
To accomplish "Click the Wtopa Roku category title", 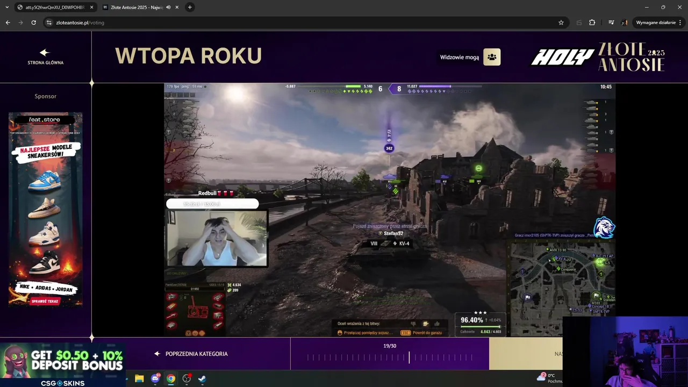I will pyautogui.click(x=188, y=56).
